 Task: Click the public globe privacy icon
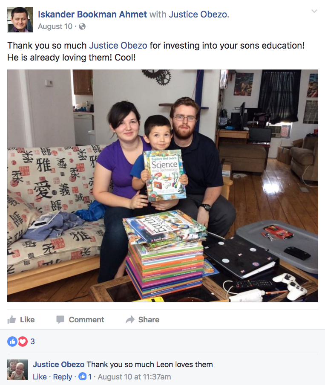(x=82, y=26)
